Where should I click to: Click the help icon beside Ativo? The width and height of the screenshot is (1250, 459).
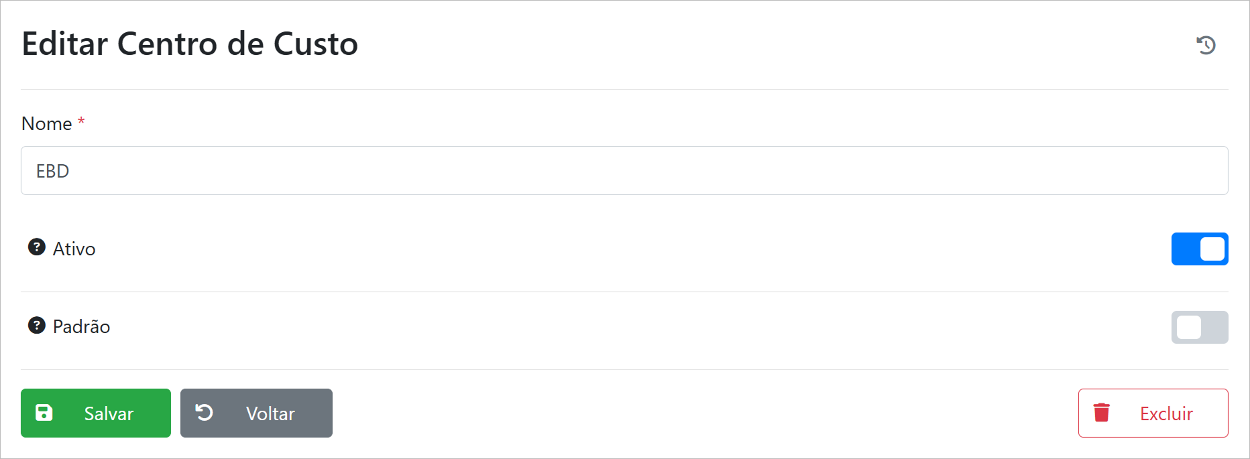pos(36,247)
